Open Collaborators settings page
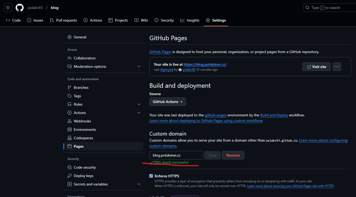 click(104, 58)
